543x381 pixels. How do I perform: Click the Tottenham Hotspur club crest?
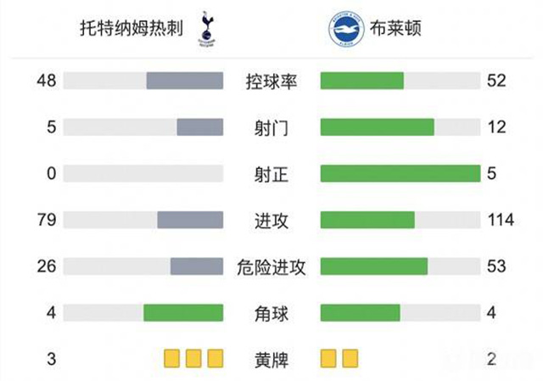click(206, 28)
